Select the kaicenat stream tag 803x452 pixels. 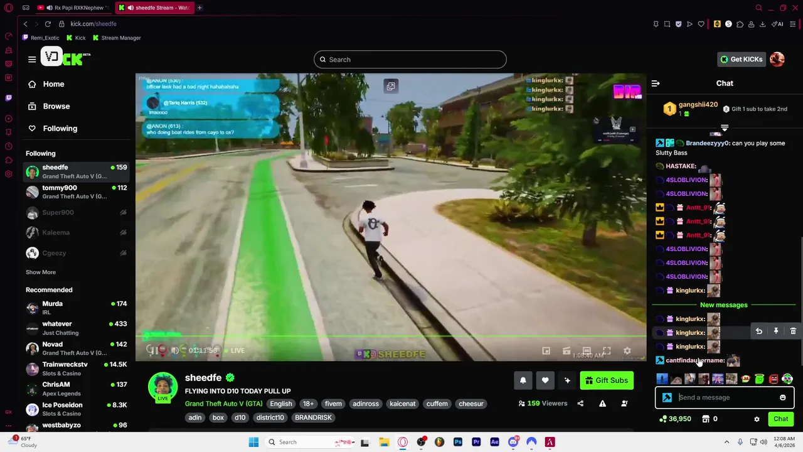pyautogui.click(x=403, y=404)
